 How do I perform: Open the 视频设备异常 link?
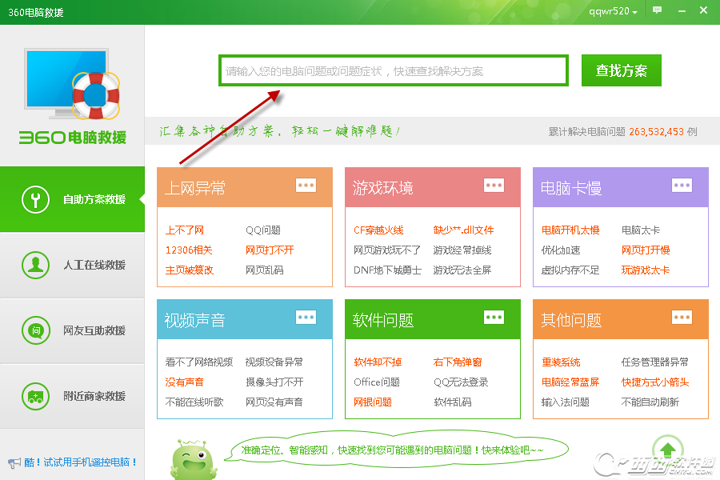coord(274,362)
